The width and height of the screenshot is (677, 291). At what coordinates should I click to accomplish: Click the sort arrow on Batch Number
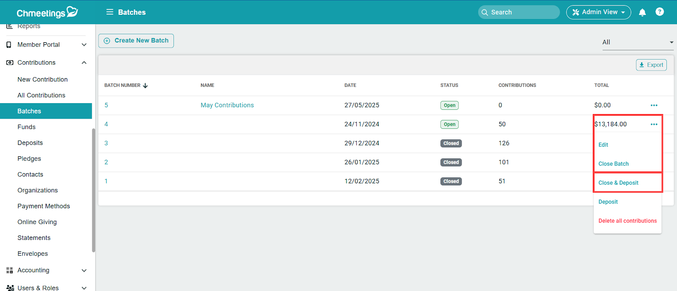(x=145, y=85)
